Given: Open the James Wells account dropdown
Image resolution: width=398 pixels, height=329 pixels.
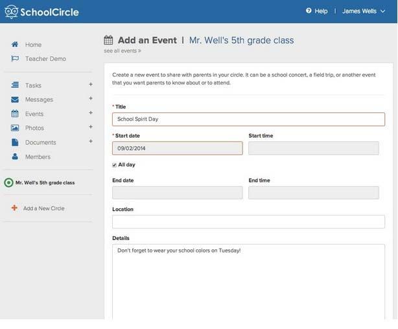Looking at the screenshot, I should 364,11.
